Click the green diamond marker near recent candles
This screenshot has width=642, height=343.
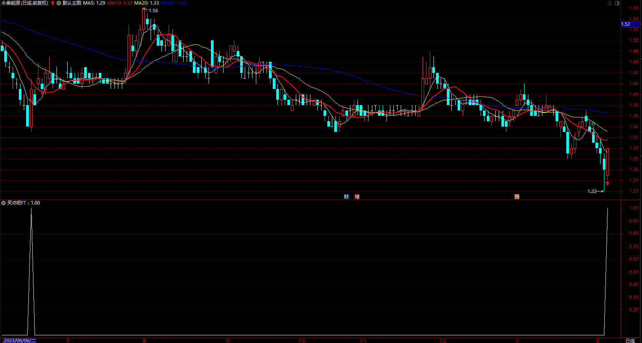[x=593, y=124]
